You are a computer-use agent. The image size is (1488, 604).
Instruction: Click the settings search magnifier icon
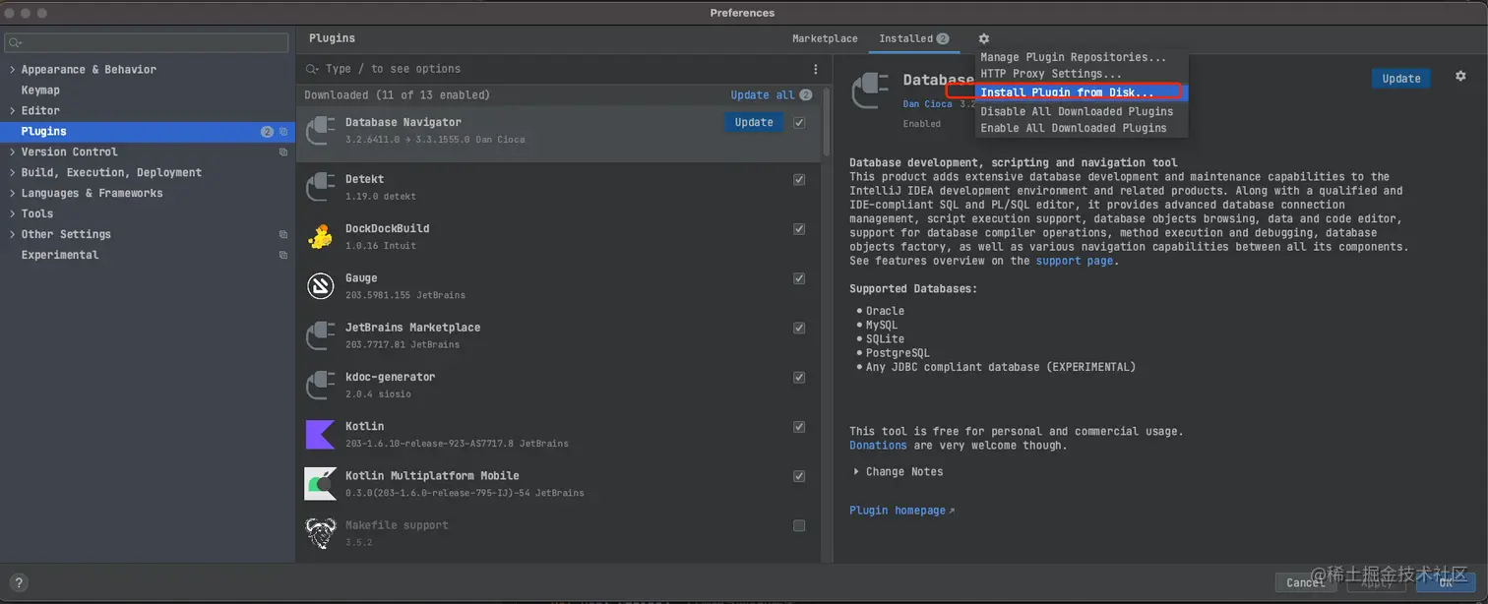pos(15,42)
